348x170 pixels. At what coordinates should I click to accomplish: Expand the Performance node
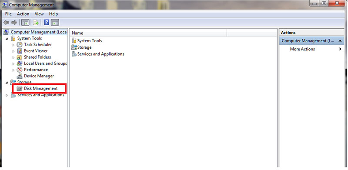coord(13,70)
